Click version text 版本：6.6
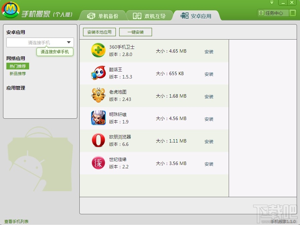 [x=119, y=144]
